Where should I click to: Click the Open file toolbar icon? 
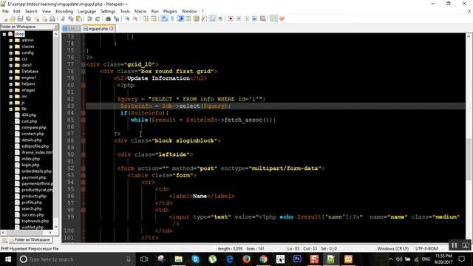pos(13,19)
